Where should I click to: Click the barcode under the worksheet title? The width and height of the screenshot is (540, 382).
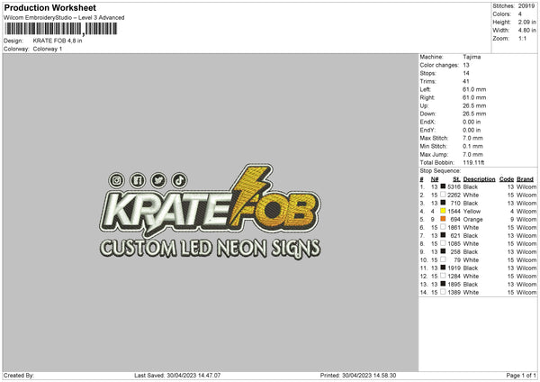coord(61,29)
